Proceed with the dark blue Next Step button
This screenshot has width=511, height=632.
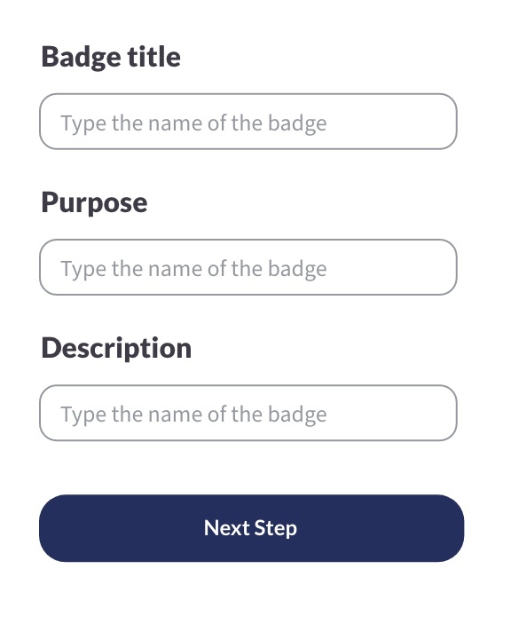251,528
